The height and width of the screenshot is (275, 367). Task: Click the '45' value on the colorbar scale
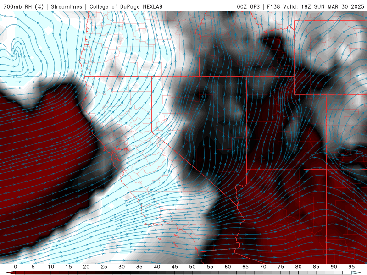coord(175,267)
